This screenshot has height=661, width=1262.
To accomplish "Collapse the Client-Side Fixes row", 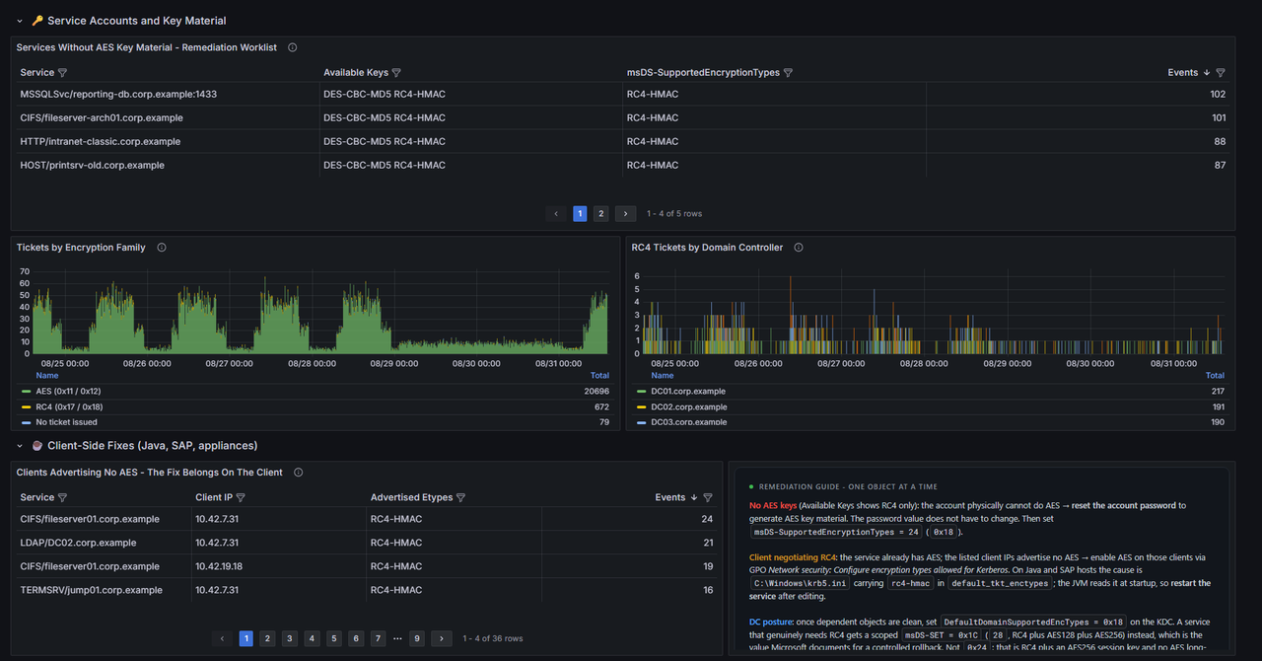I will coord(20,446).
